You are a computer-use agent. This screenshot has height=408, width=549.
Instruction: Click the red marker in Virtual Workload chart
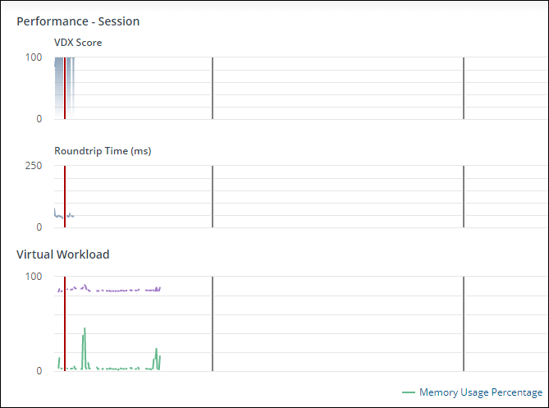(65, 324)
